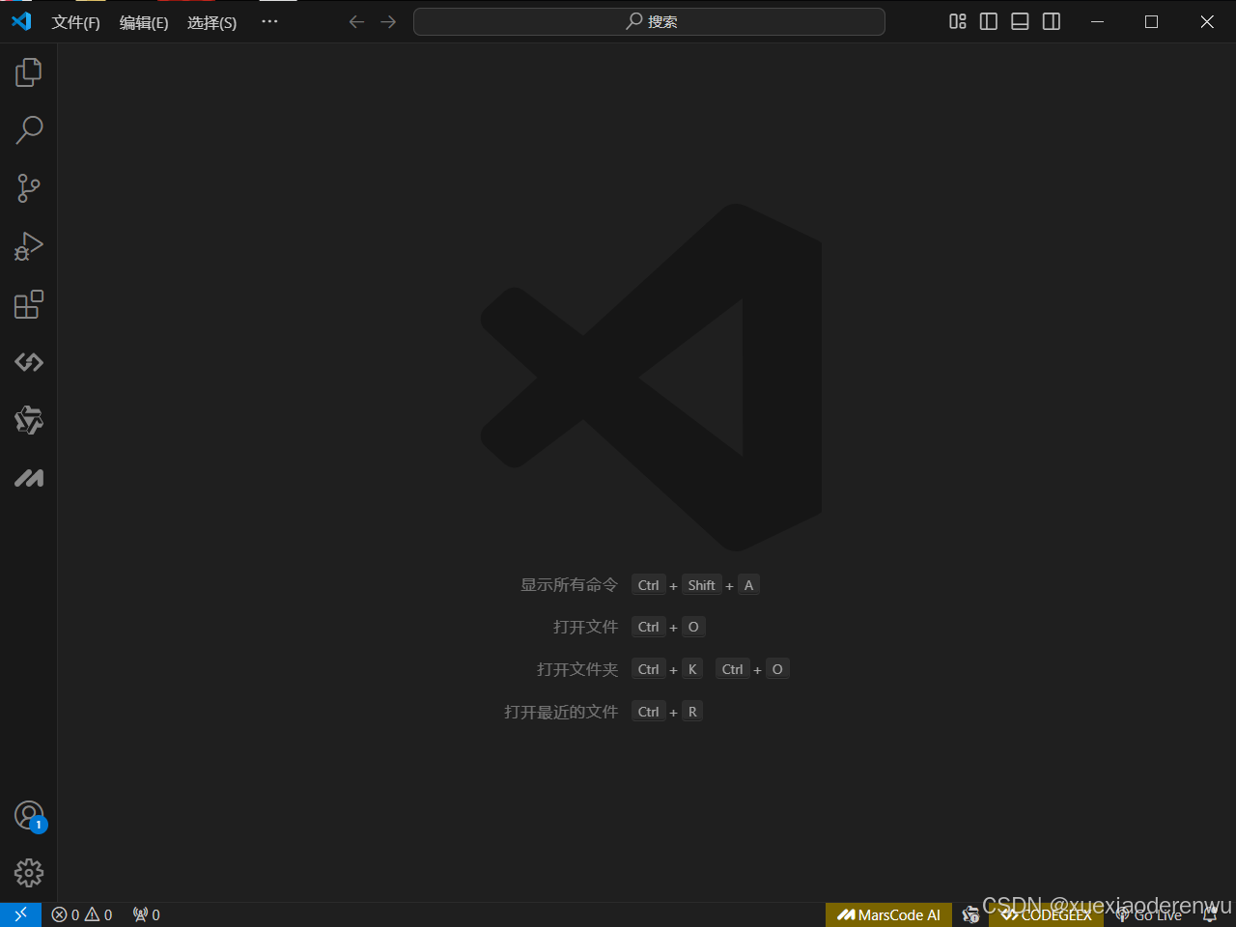1236x927 pixels.
Task: Click the 打开文件夹 label
Action: [577, 670]
